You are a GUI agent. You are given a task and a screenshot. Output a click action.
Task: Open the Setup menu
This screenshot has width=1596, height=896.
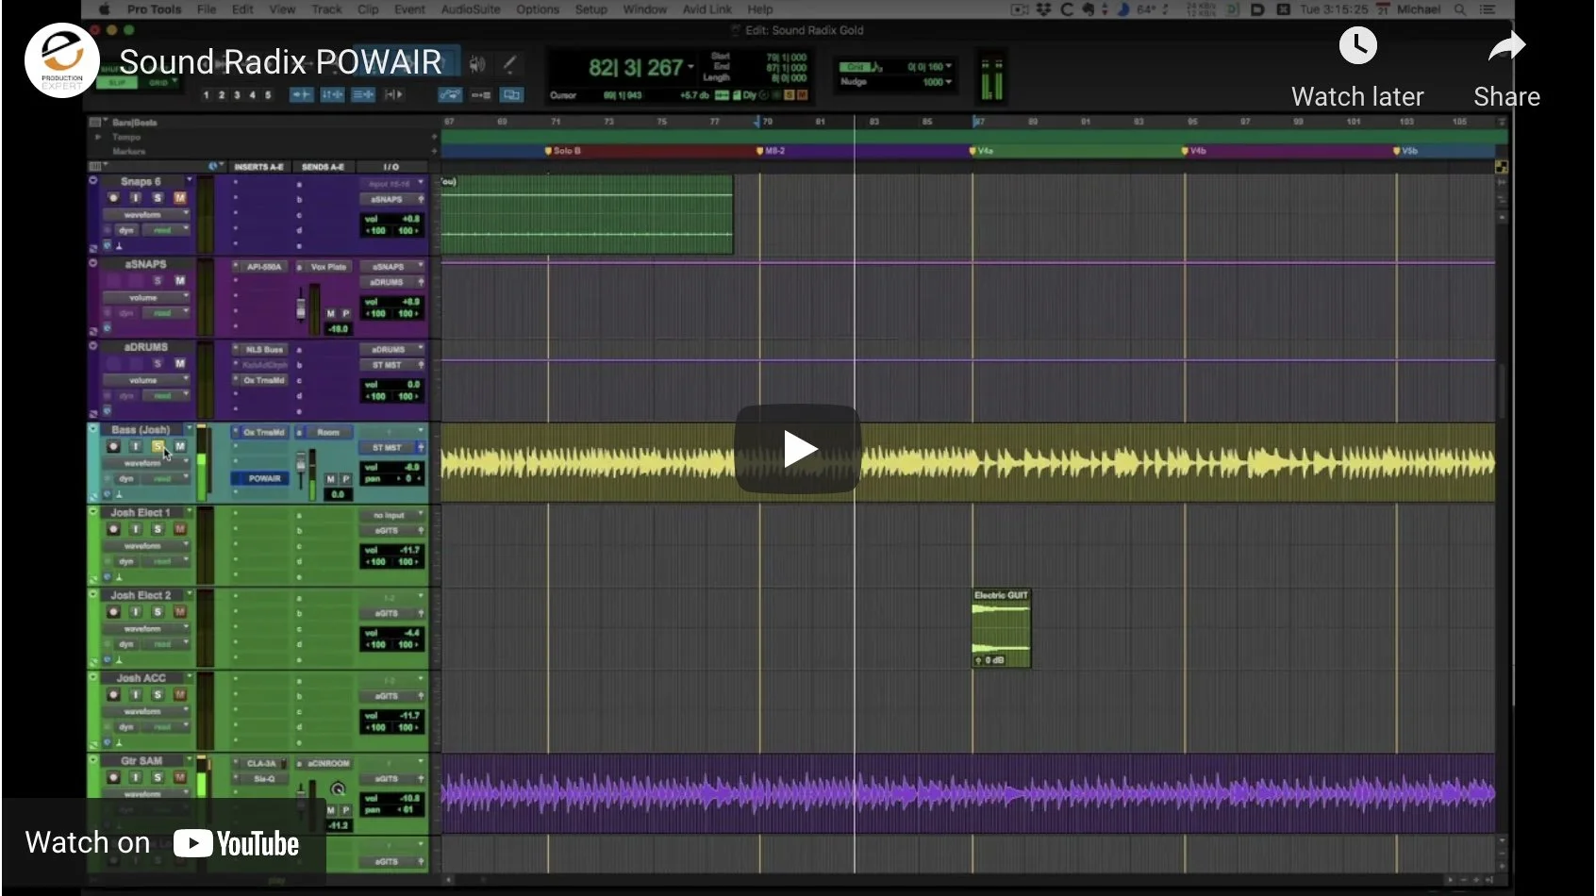coord(591,9)
